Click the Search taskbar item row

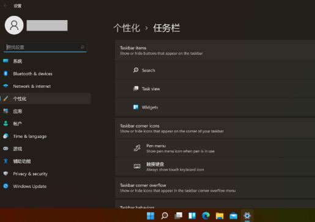(x=215, y=70)
